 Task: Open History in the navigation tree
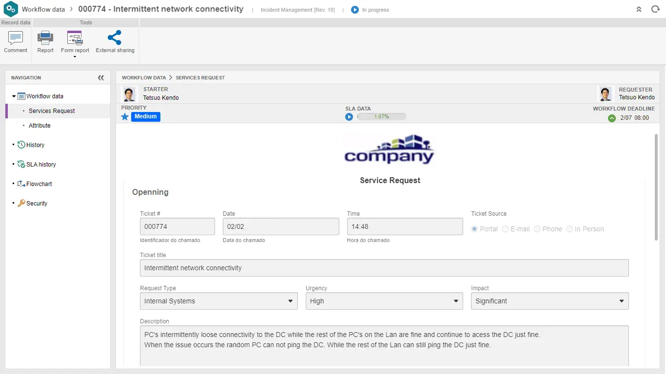pyautogui.click(x=35, y=145)
